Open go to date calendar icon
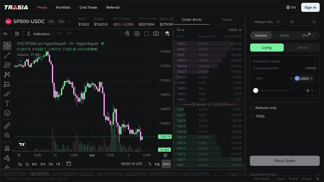The image size is (324, 182). coord(68,164)
